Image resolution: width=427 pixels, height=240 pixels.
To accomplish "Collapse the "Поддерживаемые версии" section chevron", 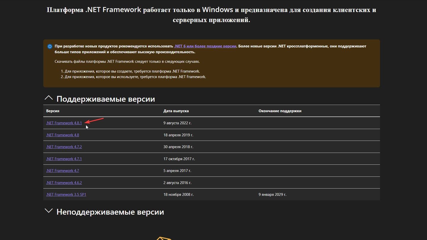I will point(49,98).
